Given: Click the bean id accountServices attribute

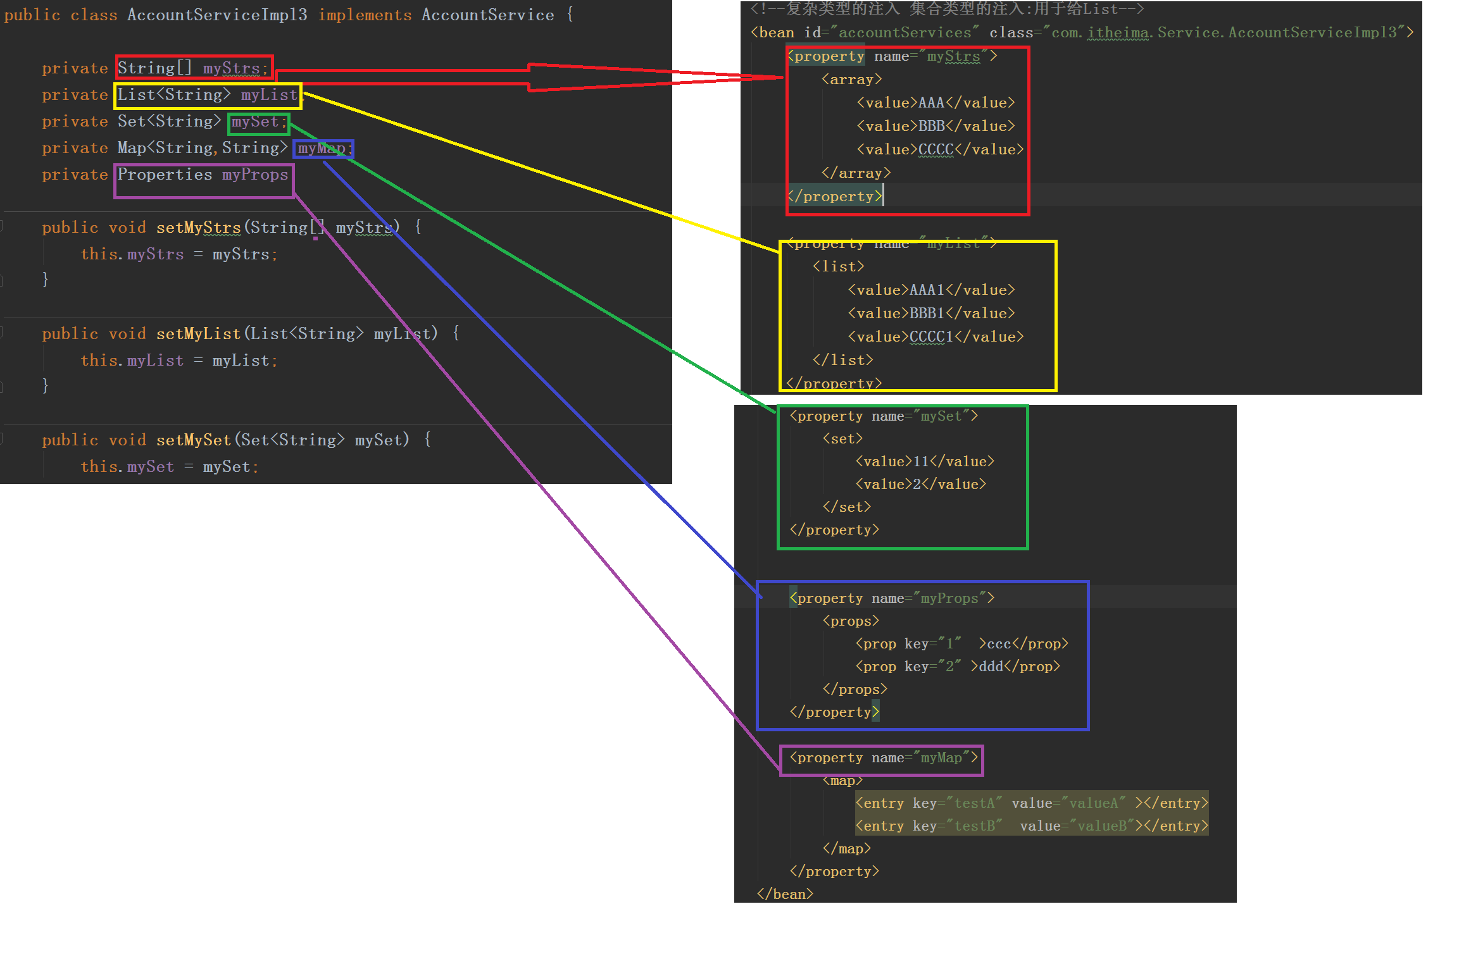Looking at the screenshot, I should [904, 32].
